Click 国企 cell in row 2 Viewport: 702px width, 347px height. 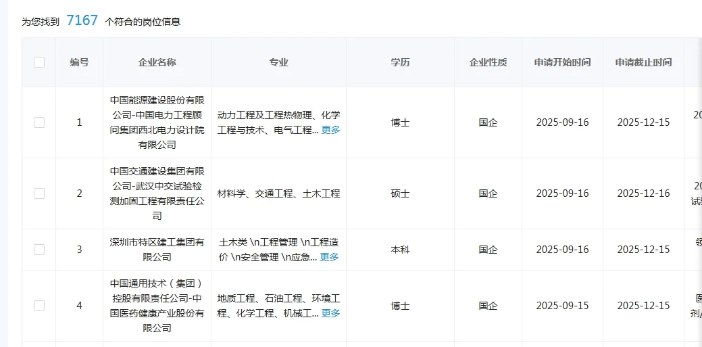[488, 193]
